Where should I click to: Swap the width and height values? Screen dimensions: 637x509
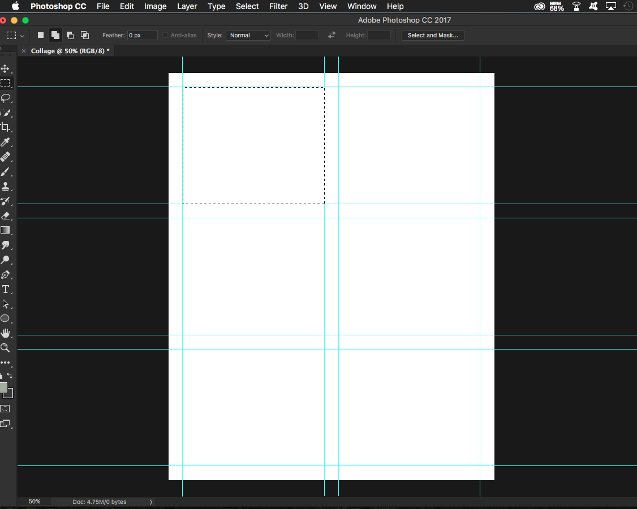click(x=332, y=35)
